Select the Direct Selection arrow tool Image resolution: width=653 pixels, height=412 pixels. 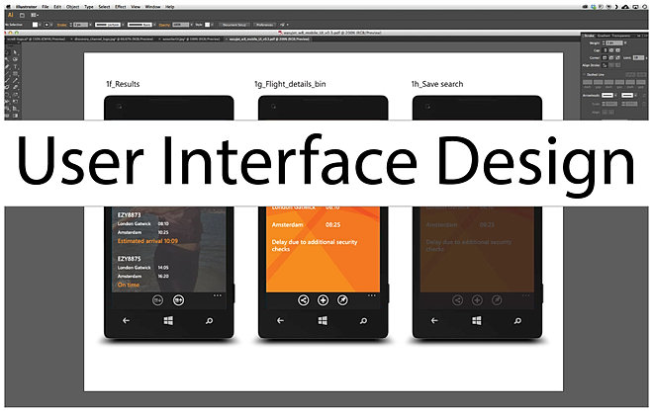15,52
